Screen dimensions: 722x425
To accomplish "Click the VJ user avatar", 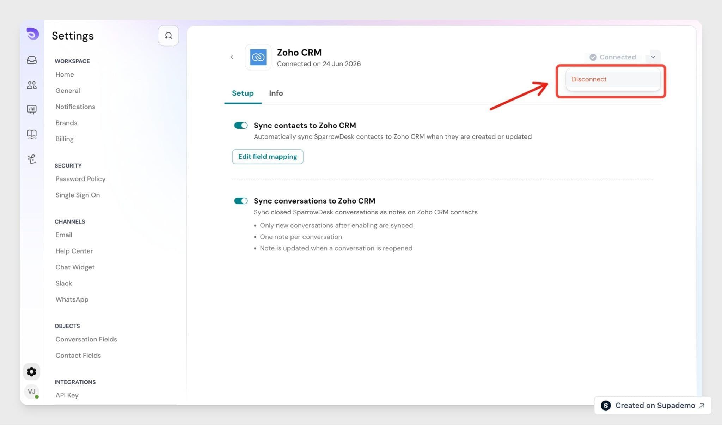I will pos(32,391).
